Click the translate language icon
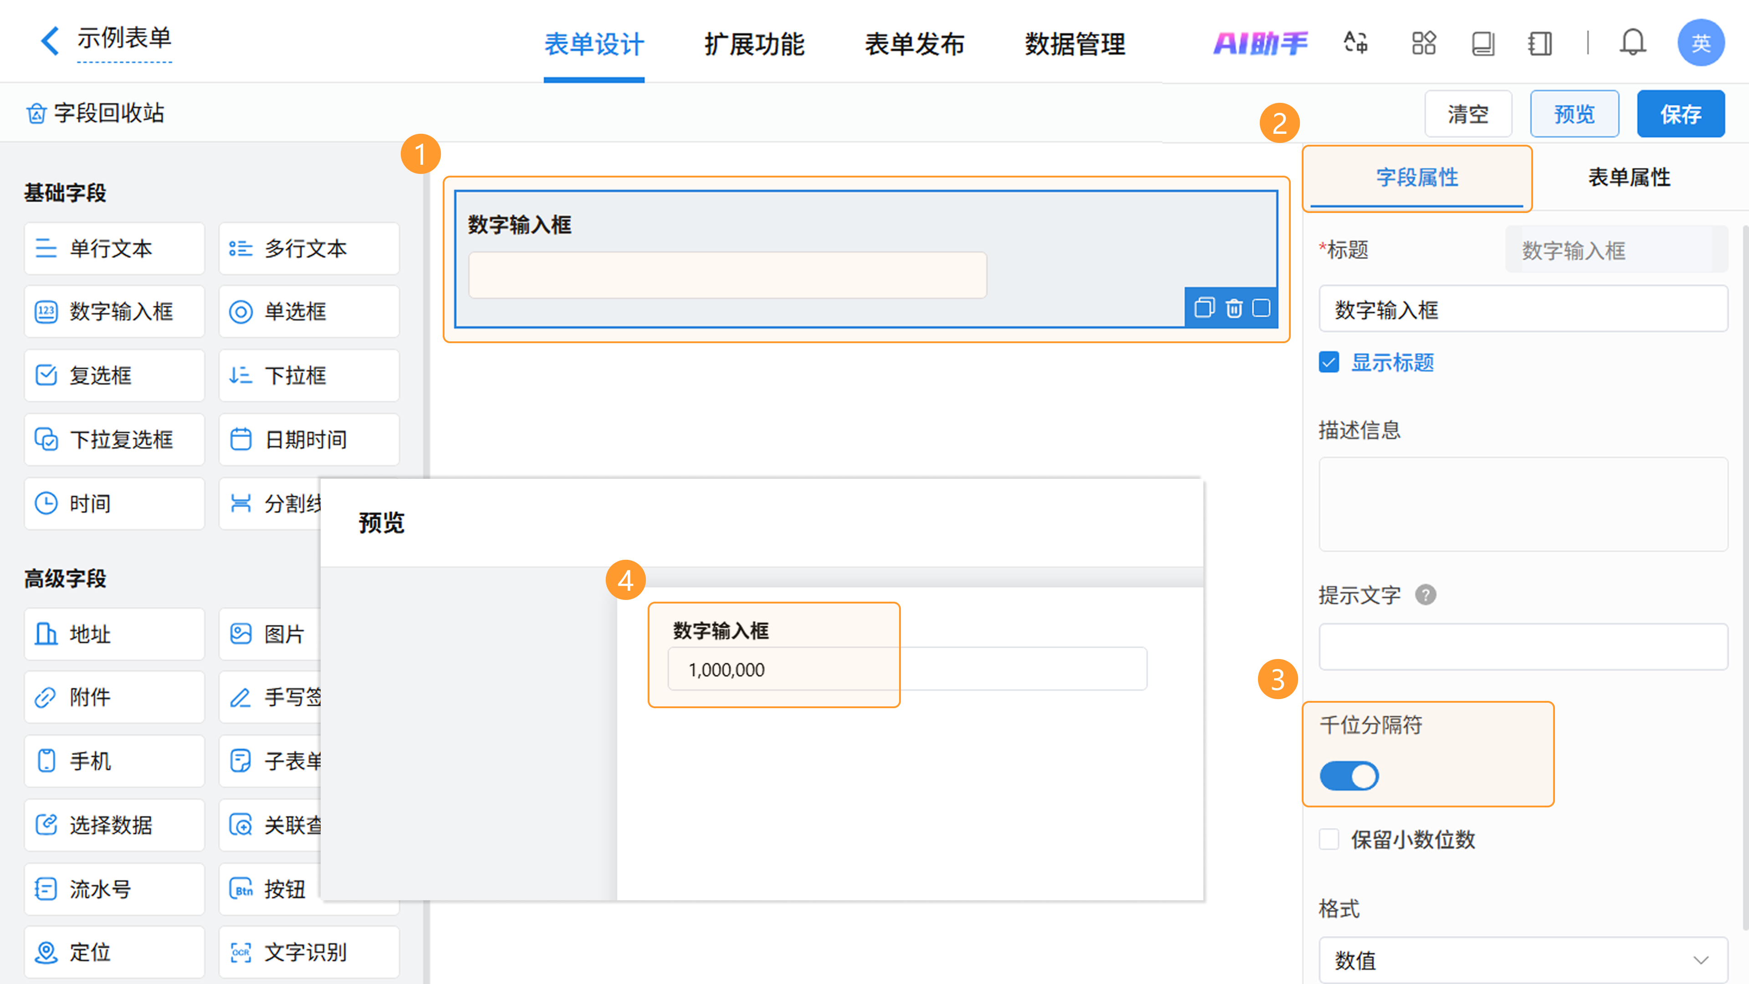Viewport: 1749px width, 984px height. click(x=1356, y=43)
